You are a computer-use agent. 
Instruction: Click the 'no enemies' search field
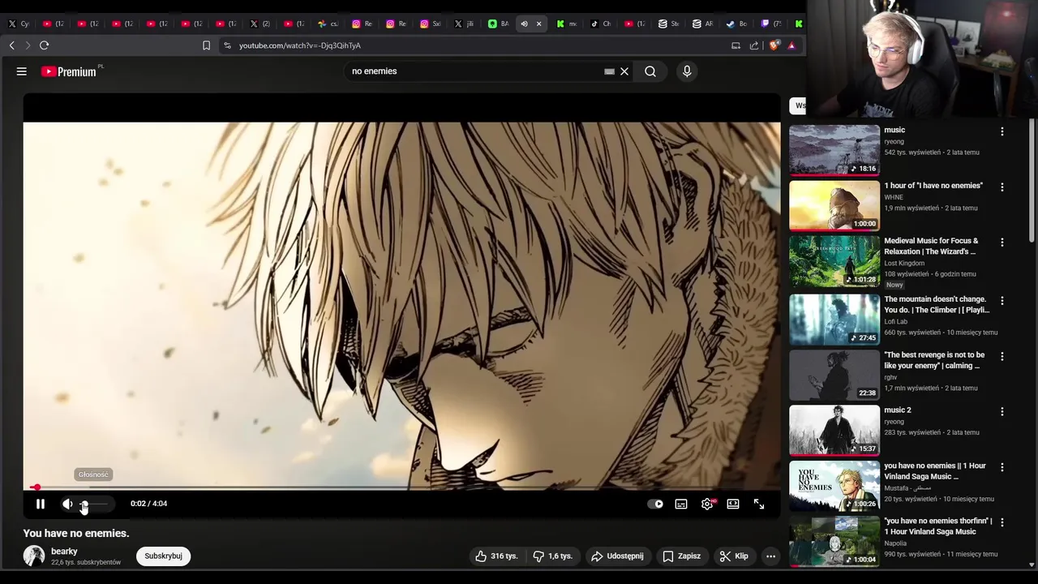point(474,71)
